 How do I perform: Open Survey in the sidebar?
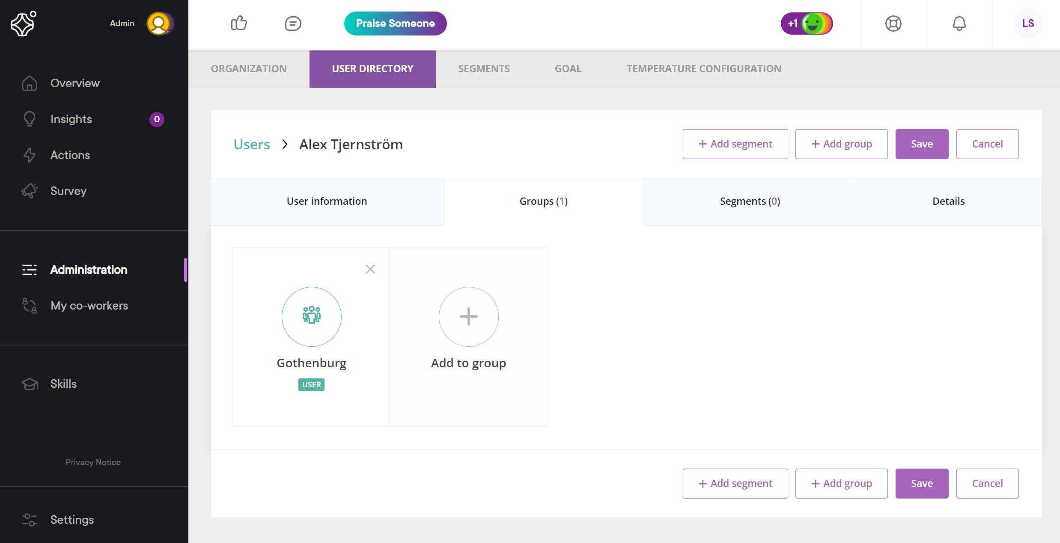68,191
